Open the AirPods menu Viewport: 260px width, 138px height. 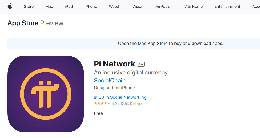pos(162,6)
